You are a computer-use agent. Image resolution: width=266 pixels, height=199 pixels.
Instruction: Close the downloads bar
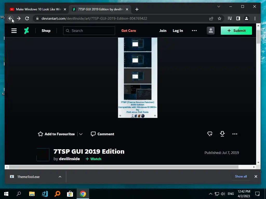[x=256, y=176]
